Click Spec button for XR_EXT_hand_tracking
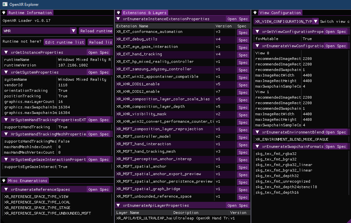 click(x=243, y=55)
